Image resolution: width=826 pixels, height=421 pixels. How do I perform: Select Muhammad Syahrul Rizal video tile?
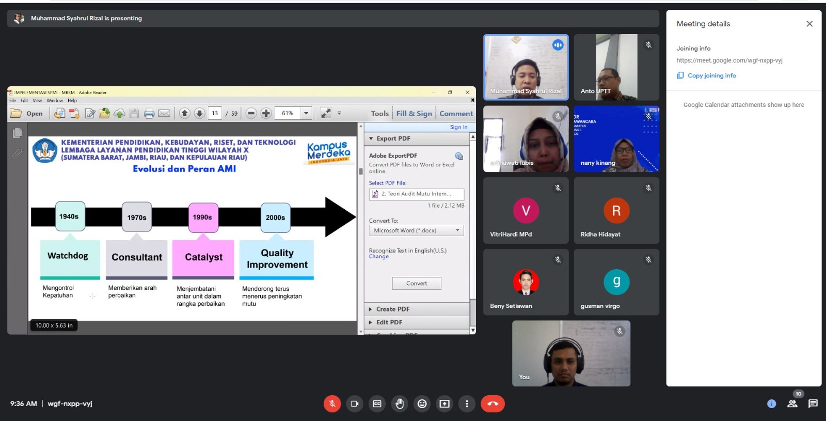click(526, 67)
